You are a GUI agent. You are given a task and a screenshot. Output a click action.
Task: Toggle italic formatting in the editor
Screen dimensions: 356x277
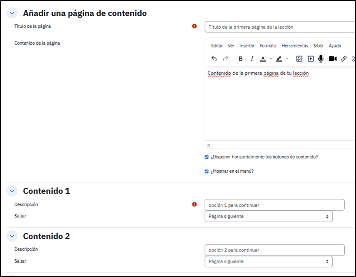(252, 59)
